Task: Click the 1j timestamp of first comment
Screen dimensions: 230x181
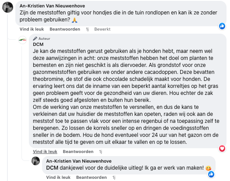Action: (87, 29)
